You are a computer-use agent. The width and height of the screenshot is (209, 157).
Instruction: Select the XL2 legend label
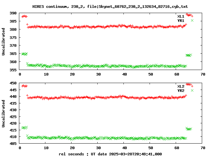click(x=181, y=86)
